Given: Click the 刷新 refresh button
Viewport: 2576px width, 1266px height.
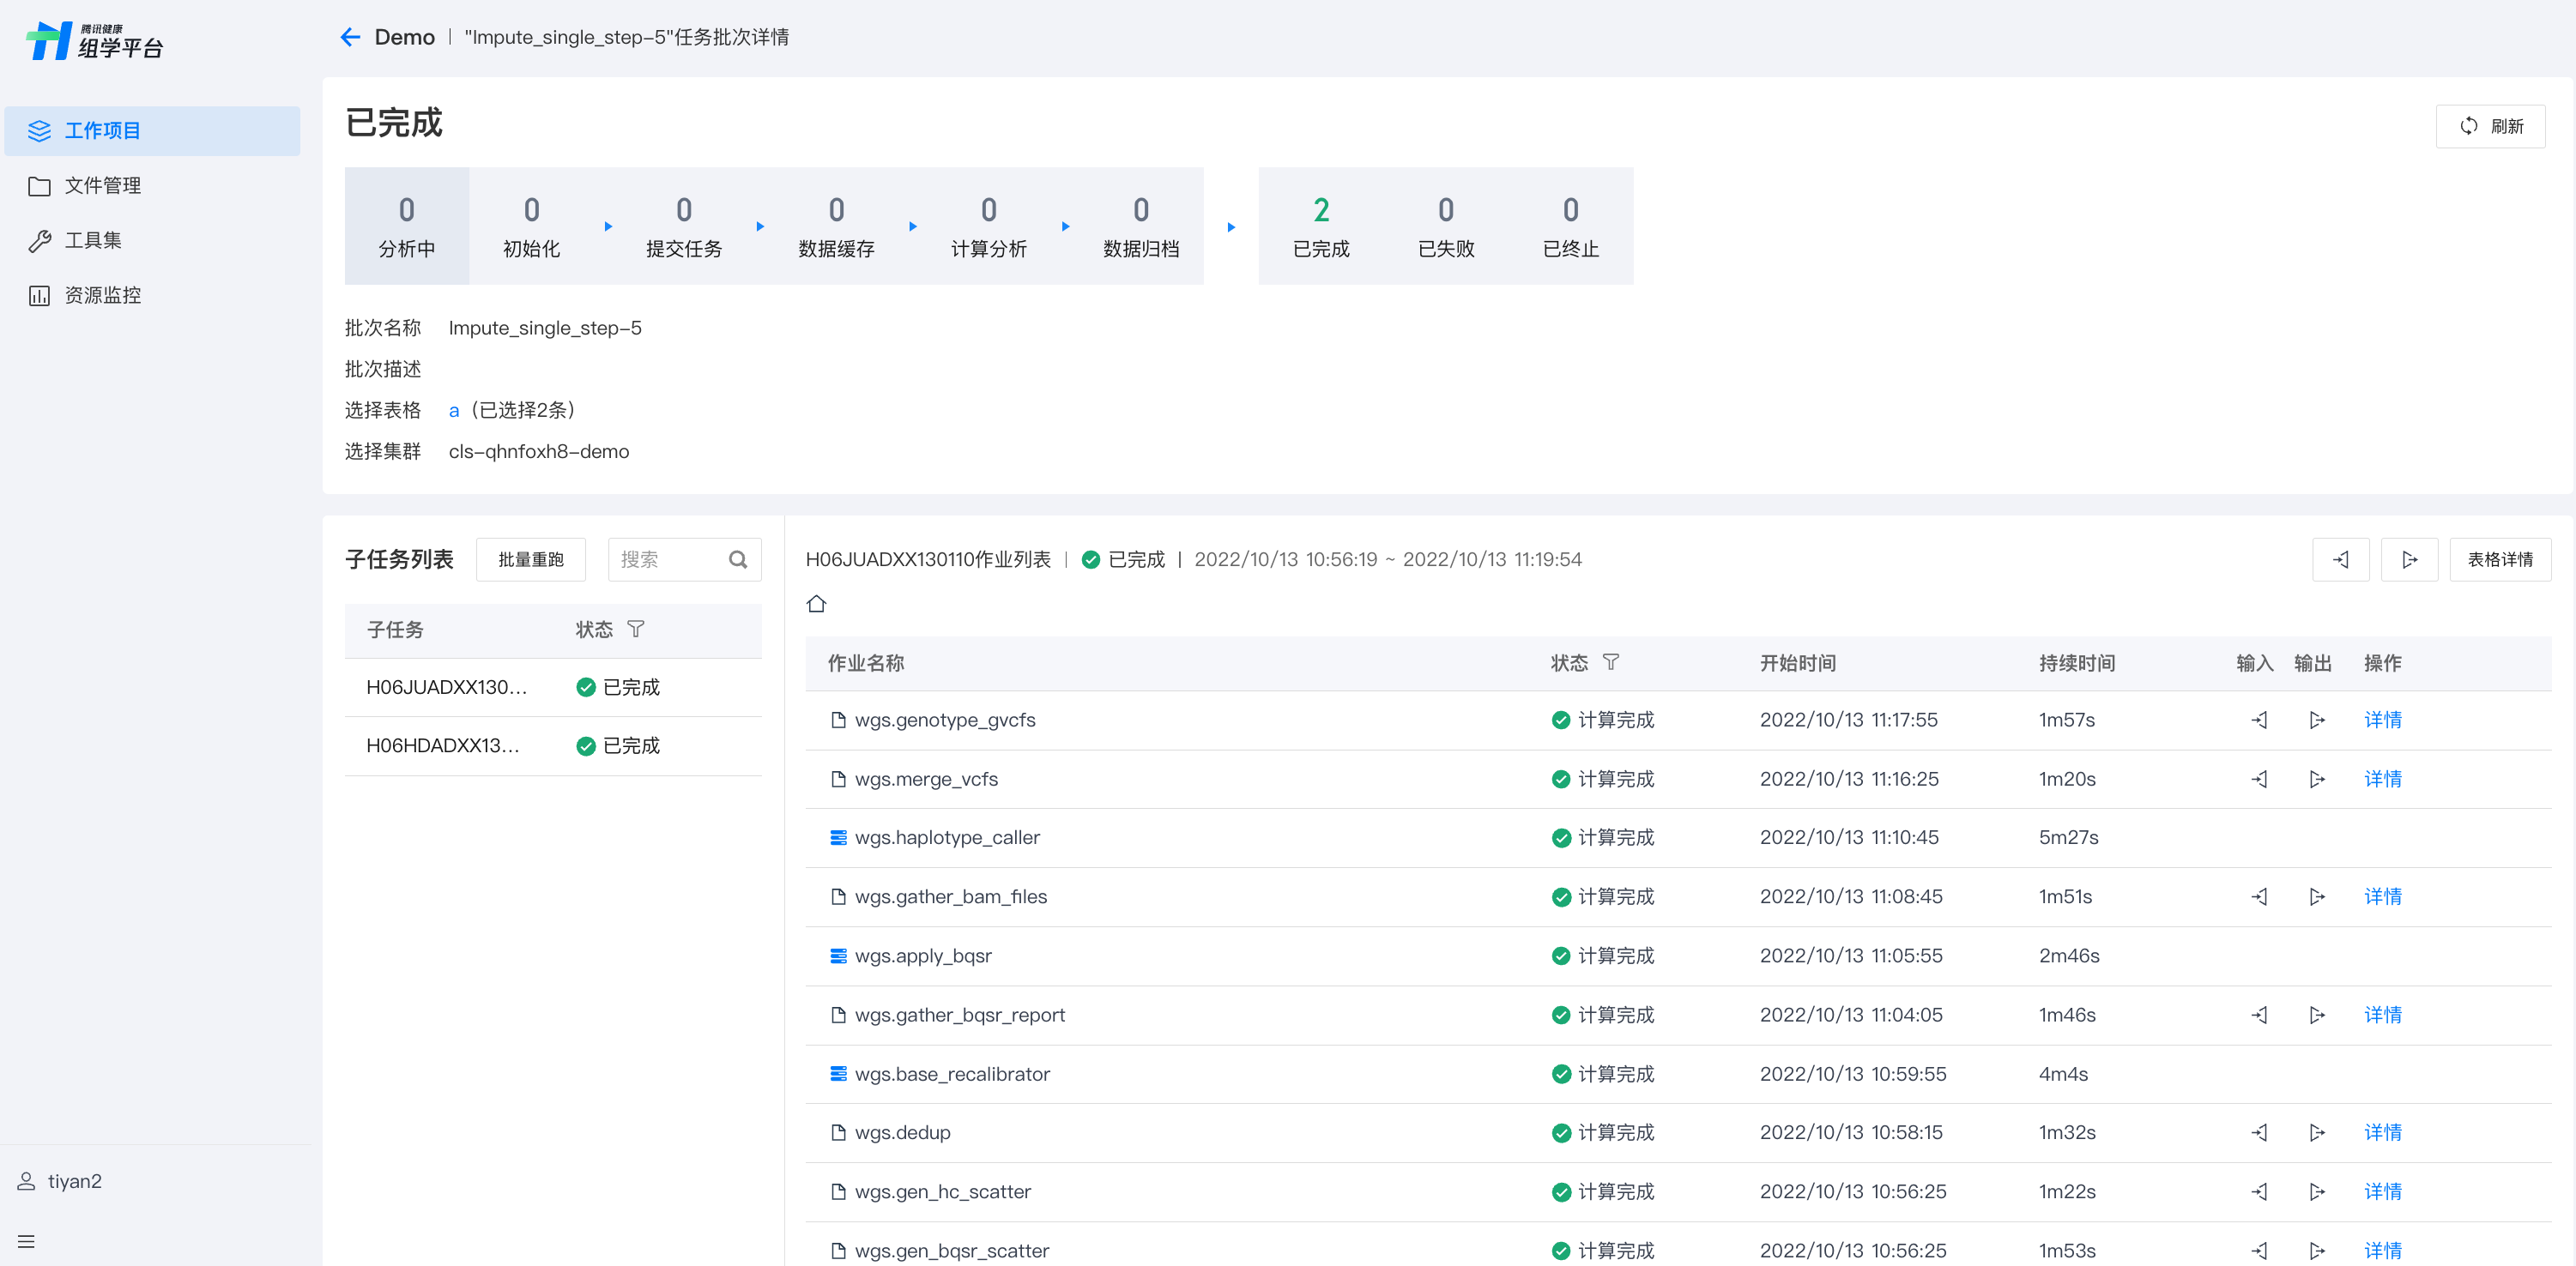Looking at the screenshot, I should click(x=2490, y=126).
